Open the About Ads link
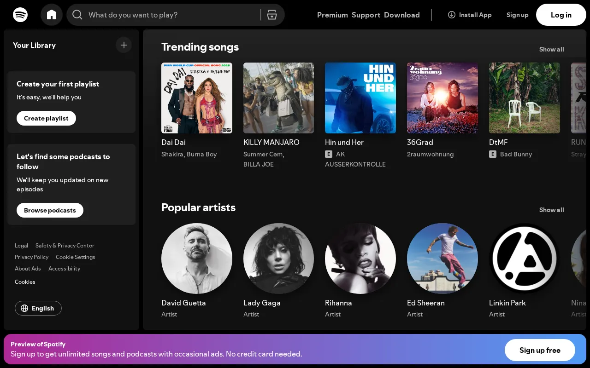590x368 pixels. [28, 269]
